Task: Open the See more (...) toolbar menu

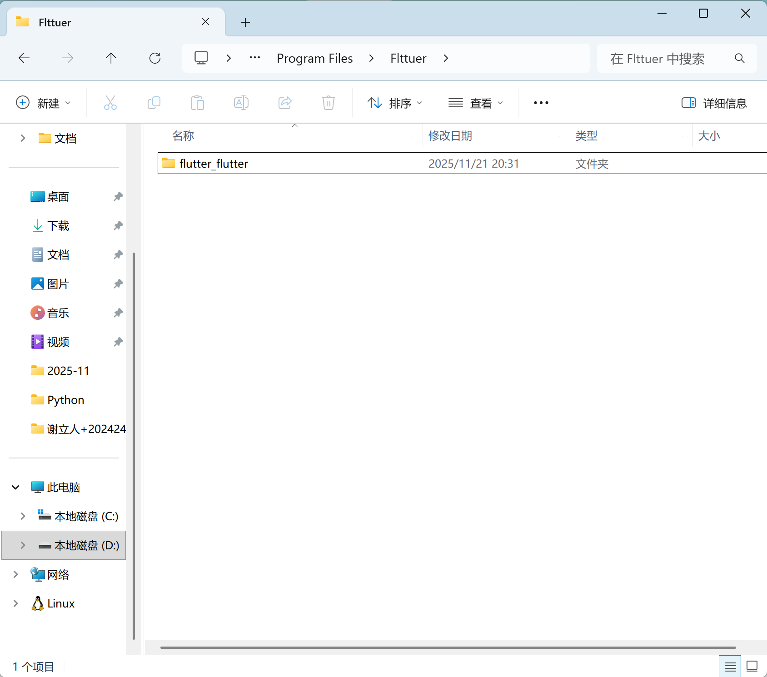Action: click(x=540, y=103)
